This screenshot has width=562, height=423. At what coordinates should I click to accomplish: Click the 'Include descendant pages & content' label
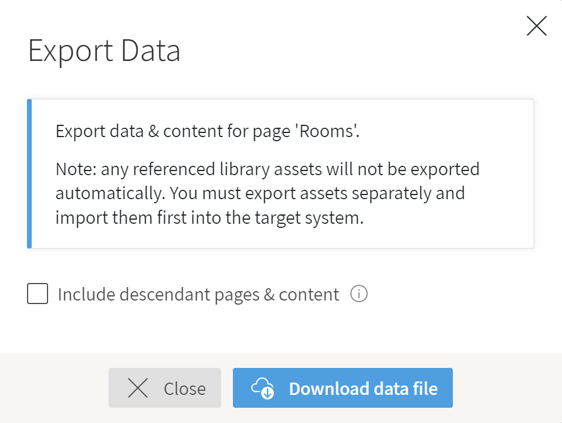click(x=198, y=295)
